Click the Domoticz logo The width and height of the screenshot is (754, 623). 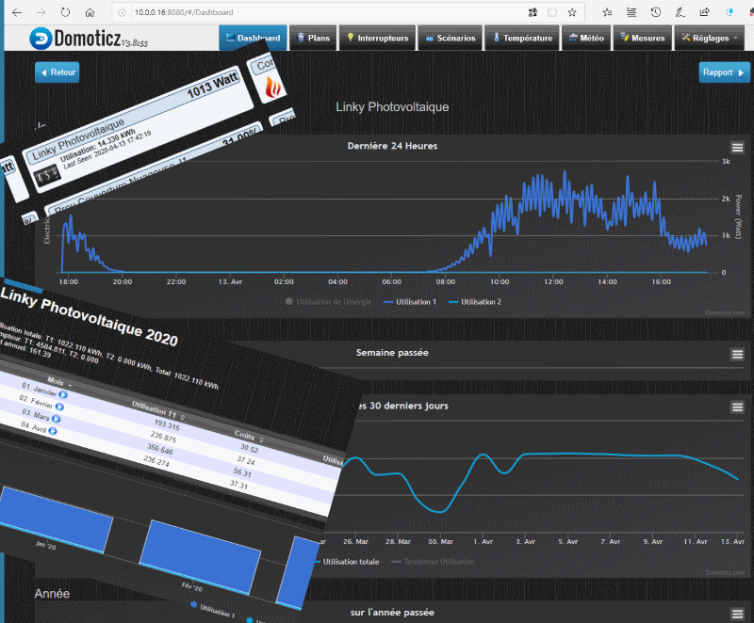point(89,39)
